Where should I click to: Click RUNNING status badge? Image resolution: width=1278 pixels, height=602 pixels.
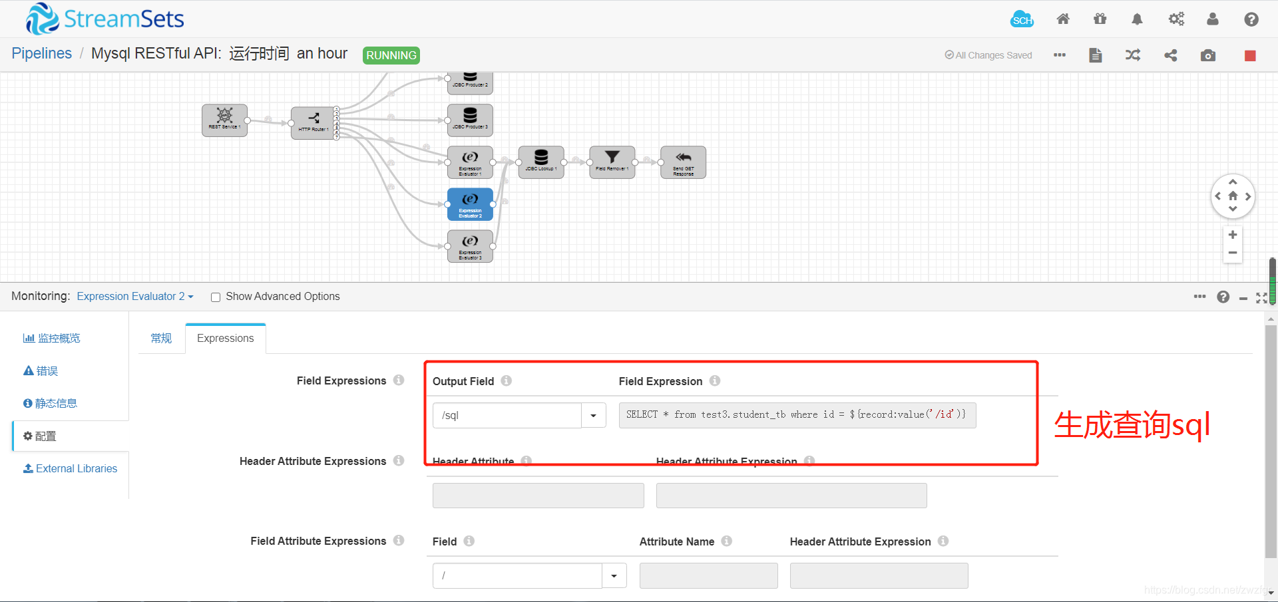click(x=391, y=55)
